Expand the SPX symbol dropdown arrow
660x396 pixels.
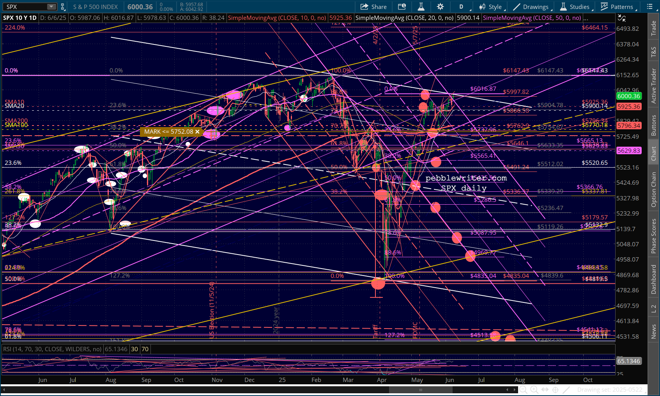coord(51,7)
